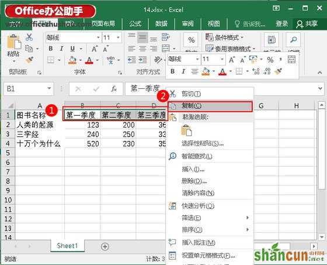327x265 pixels.
Task: Choose Smart Lookup in context menu
Action: [210, 156]
